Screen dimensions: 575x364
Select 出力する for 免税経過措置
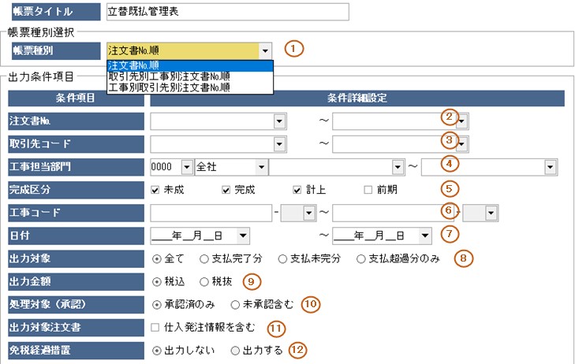234,350
